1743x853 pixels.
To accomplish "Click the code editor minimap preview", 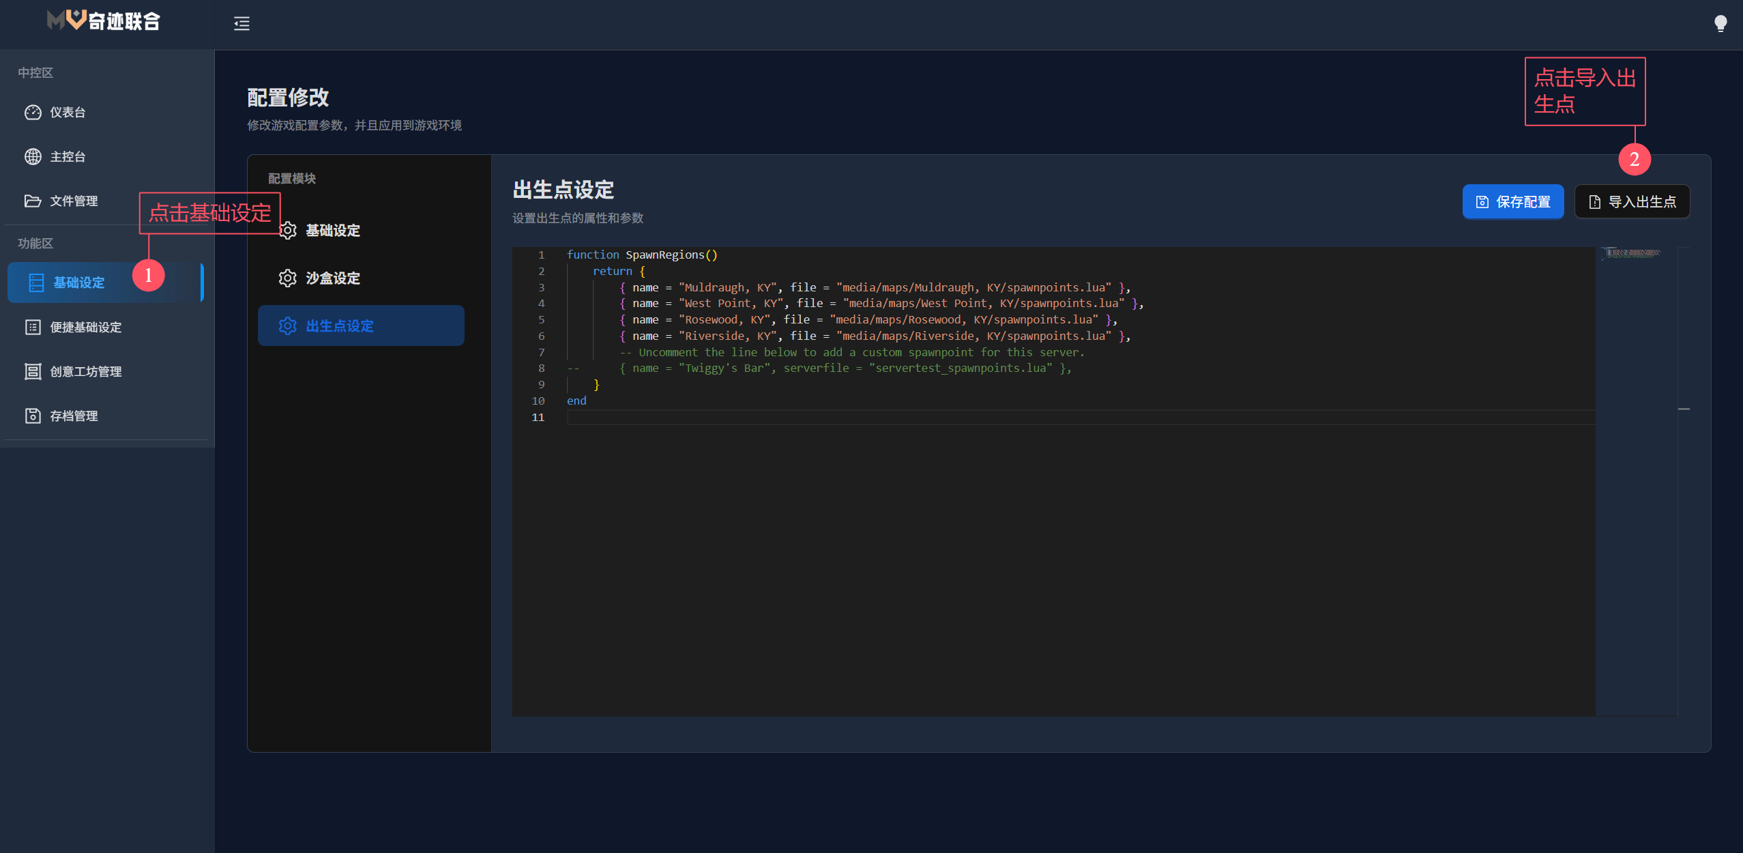I will pyautogui.click(x=1632, y=254).
